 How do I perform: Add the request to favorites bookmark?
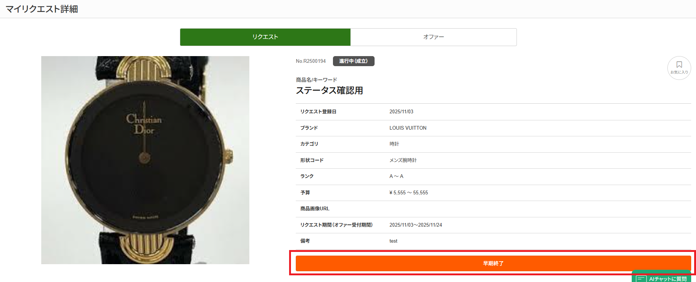(x=679, y=68)
